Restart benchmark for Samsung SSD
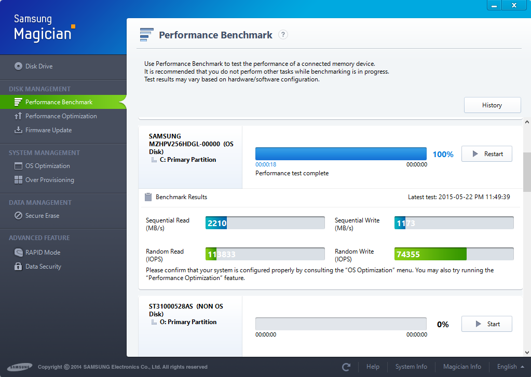Screen dimensions: 531x377 point(487,154)
